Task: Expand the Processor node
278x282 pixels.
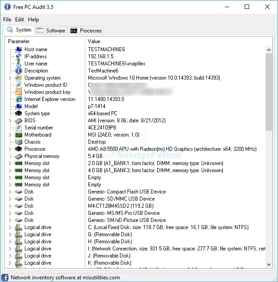Action: pos(10,149)
